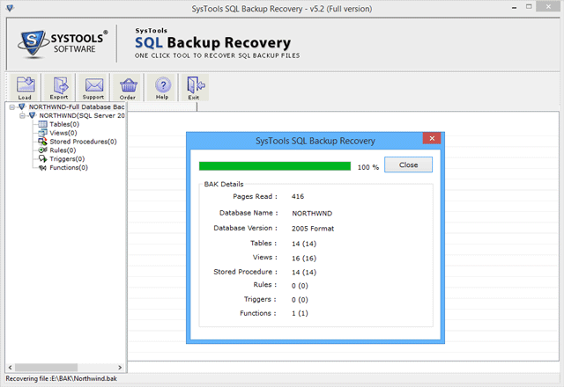Click the Stored Procedures(0) tree icon
This screenshot has height=387, width=564.
tap(42, 142)
